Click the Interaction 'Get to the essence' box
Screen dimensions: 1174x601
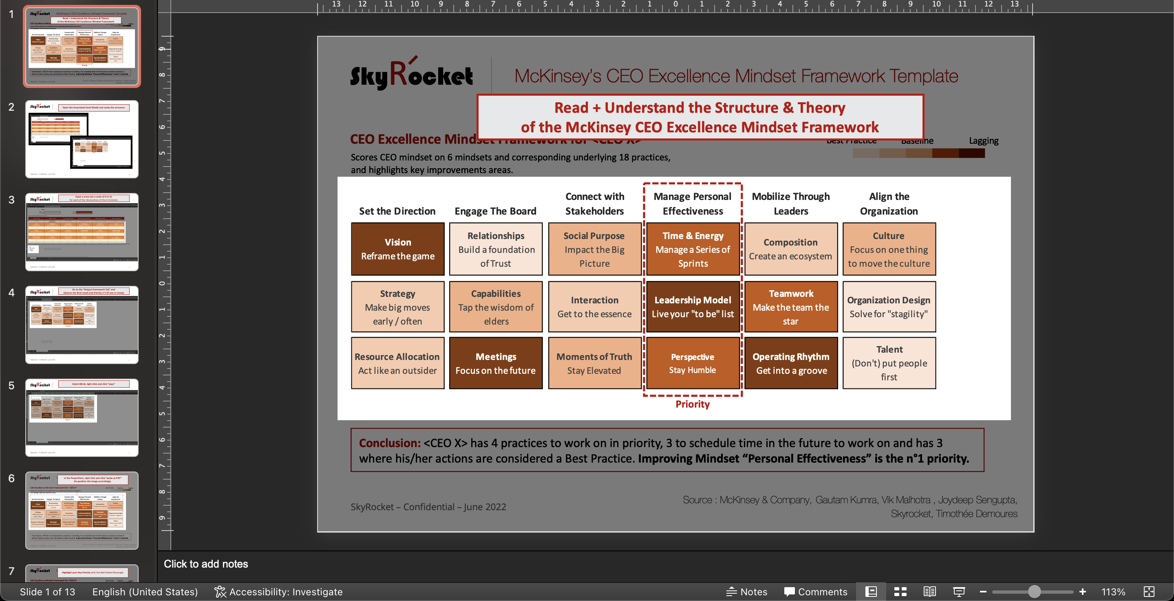pos(594,307)
